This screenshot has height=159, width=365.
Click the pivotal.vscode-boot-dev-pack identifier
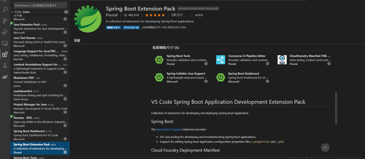click(198, 9)
